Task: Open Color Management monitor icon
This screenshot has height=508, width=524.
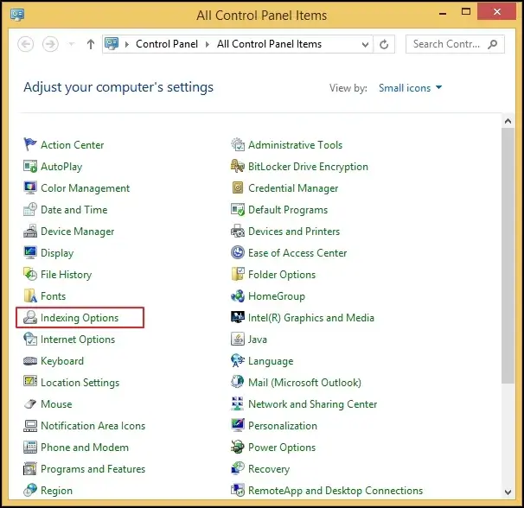Action: click(x=30, y=188)
